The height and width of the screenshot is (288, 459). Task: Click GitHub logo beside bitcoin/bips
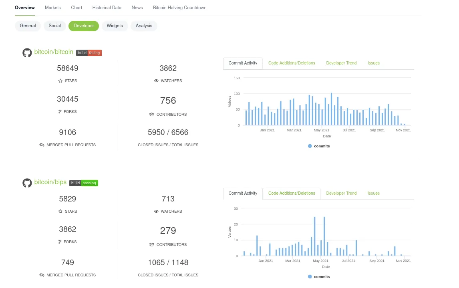27,183
